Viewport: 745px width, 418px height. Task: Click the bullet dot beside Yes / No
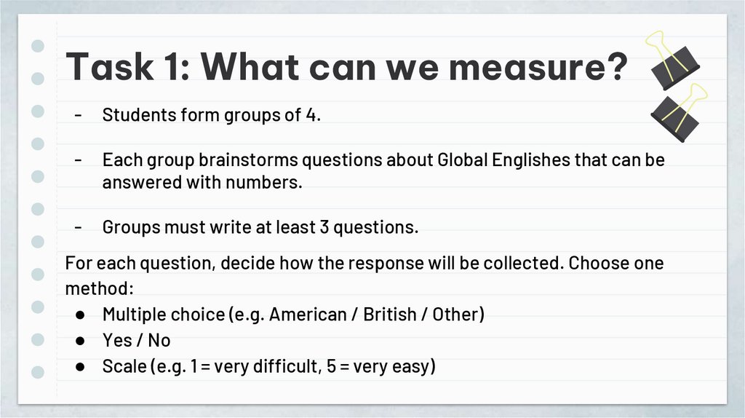pyautogui.click(x=81, y=340)
